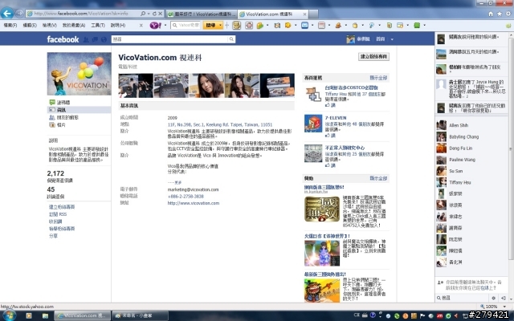Reload the page with the refresh icon
The height and width of the screenshot is (321, 514).
click(x=154, y=14)
